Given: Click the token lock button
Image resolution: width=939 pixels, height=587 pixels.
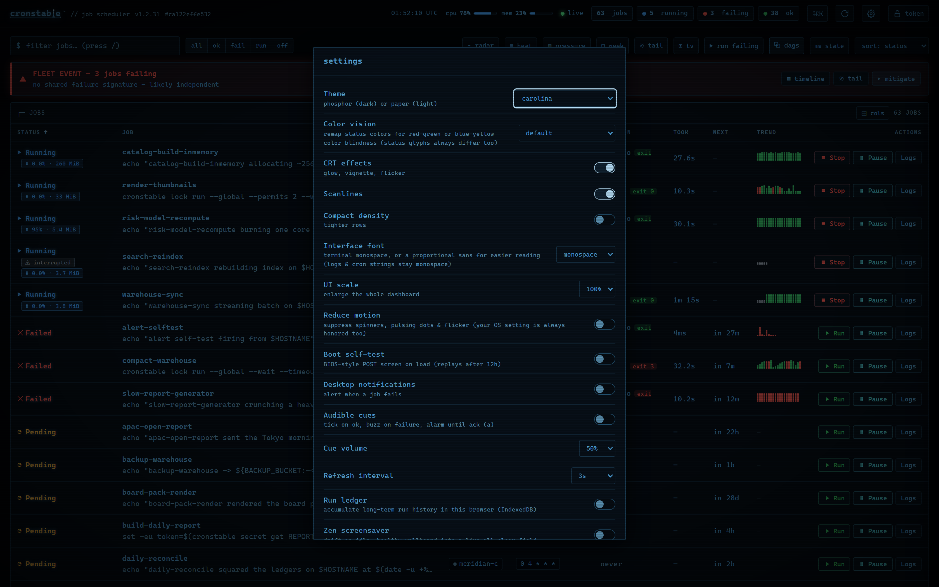Looking at the screenshot, I should (x=909, y=14).
